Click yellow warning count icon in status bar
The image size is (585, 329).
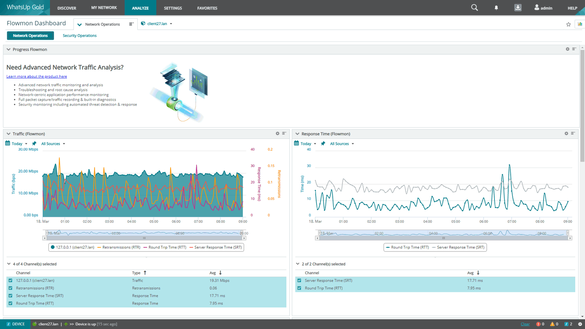click(x=552, y=324)
